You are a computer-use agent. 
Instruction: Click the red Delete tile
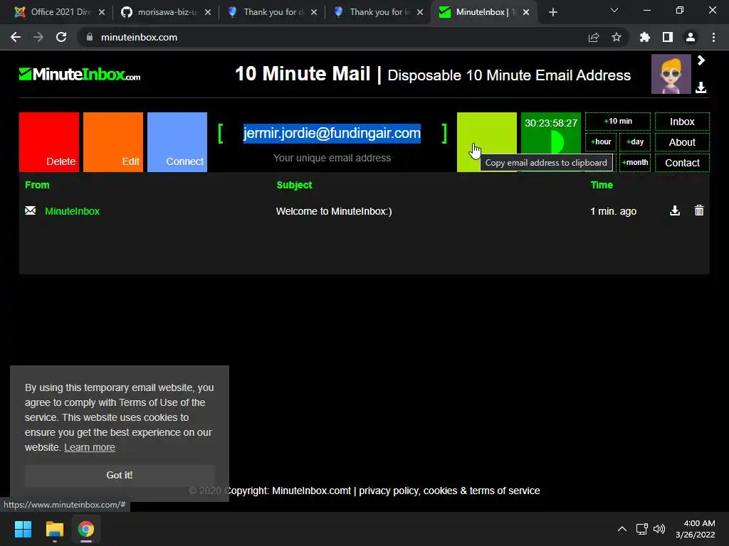[x=49, y=142]
